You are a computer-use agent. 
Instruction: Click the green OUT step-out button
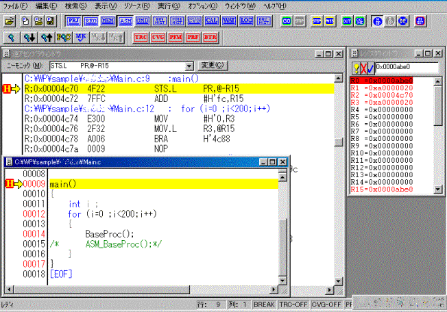[347, 21]
